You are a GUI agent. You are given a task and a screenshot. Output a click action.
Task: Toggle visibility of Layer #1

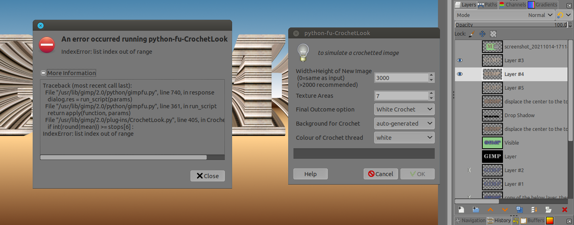pos(460,184)
